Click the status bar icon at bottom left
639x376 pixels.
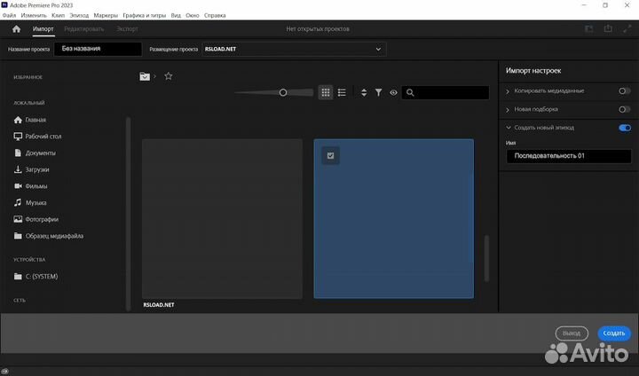5,372
